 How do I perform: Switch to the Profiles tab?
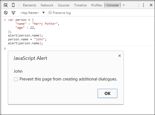tap(96, 5)
